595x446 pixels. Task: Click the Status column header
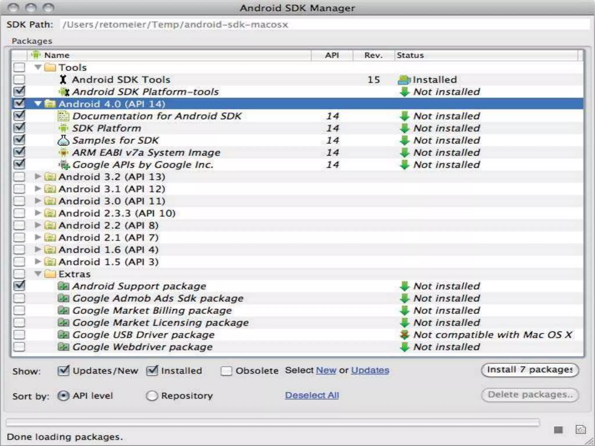(x=486, y=55)
